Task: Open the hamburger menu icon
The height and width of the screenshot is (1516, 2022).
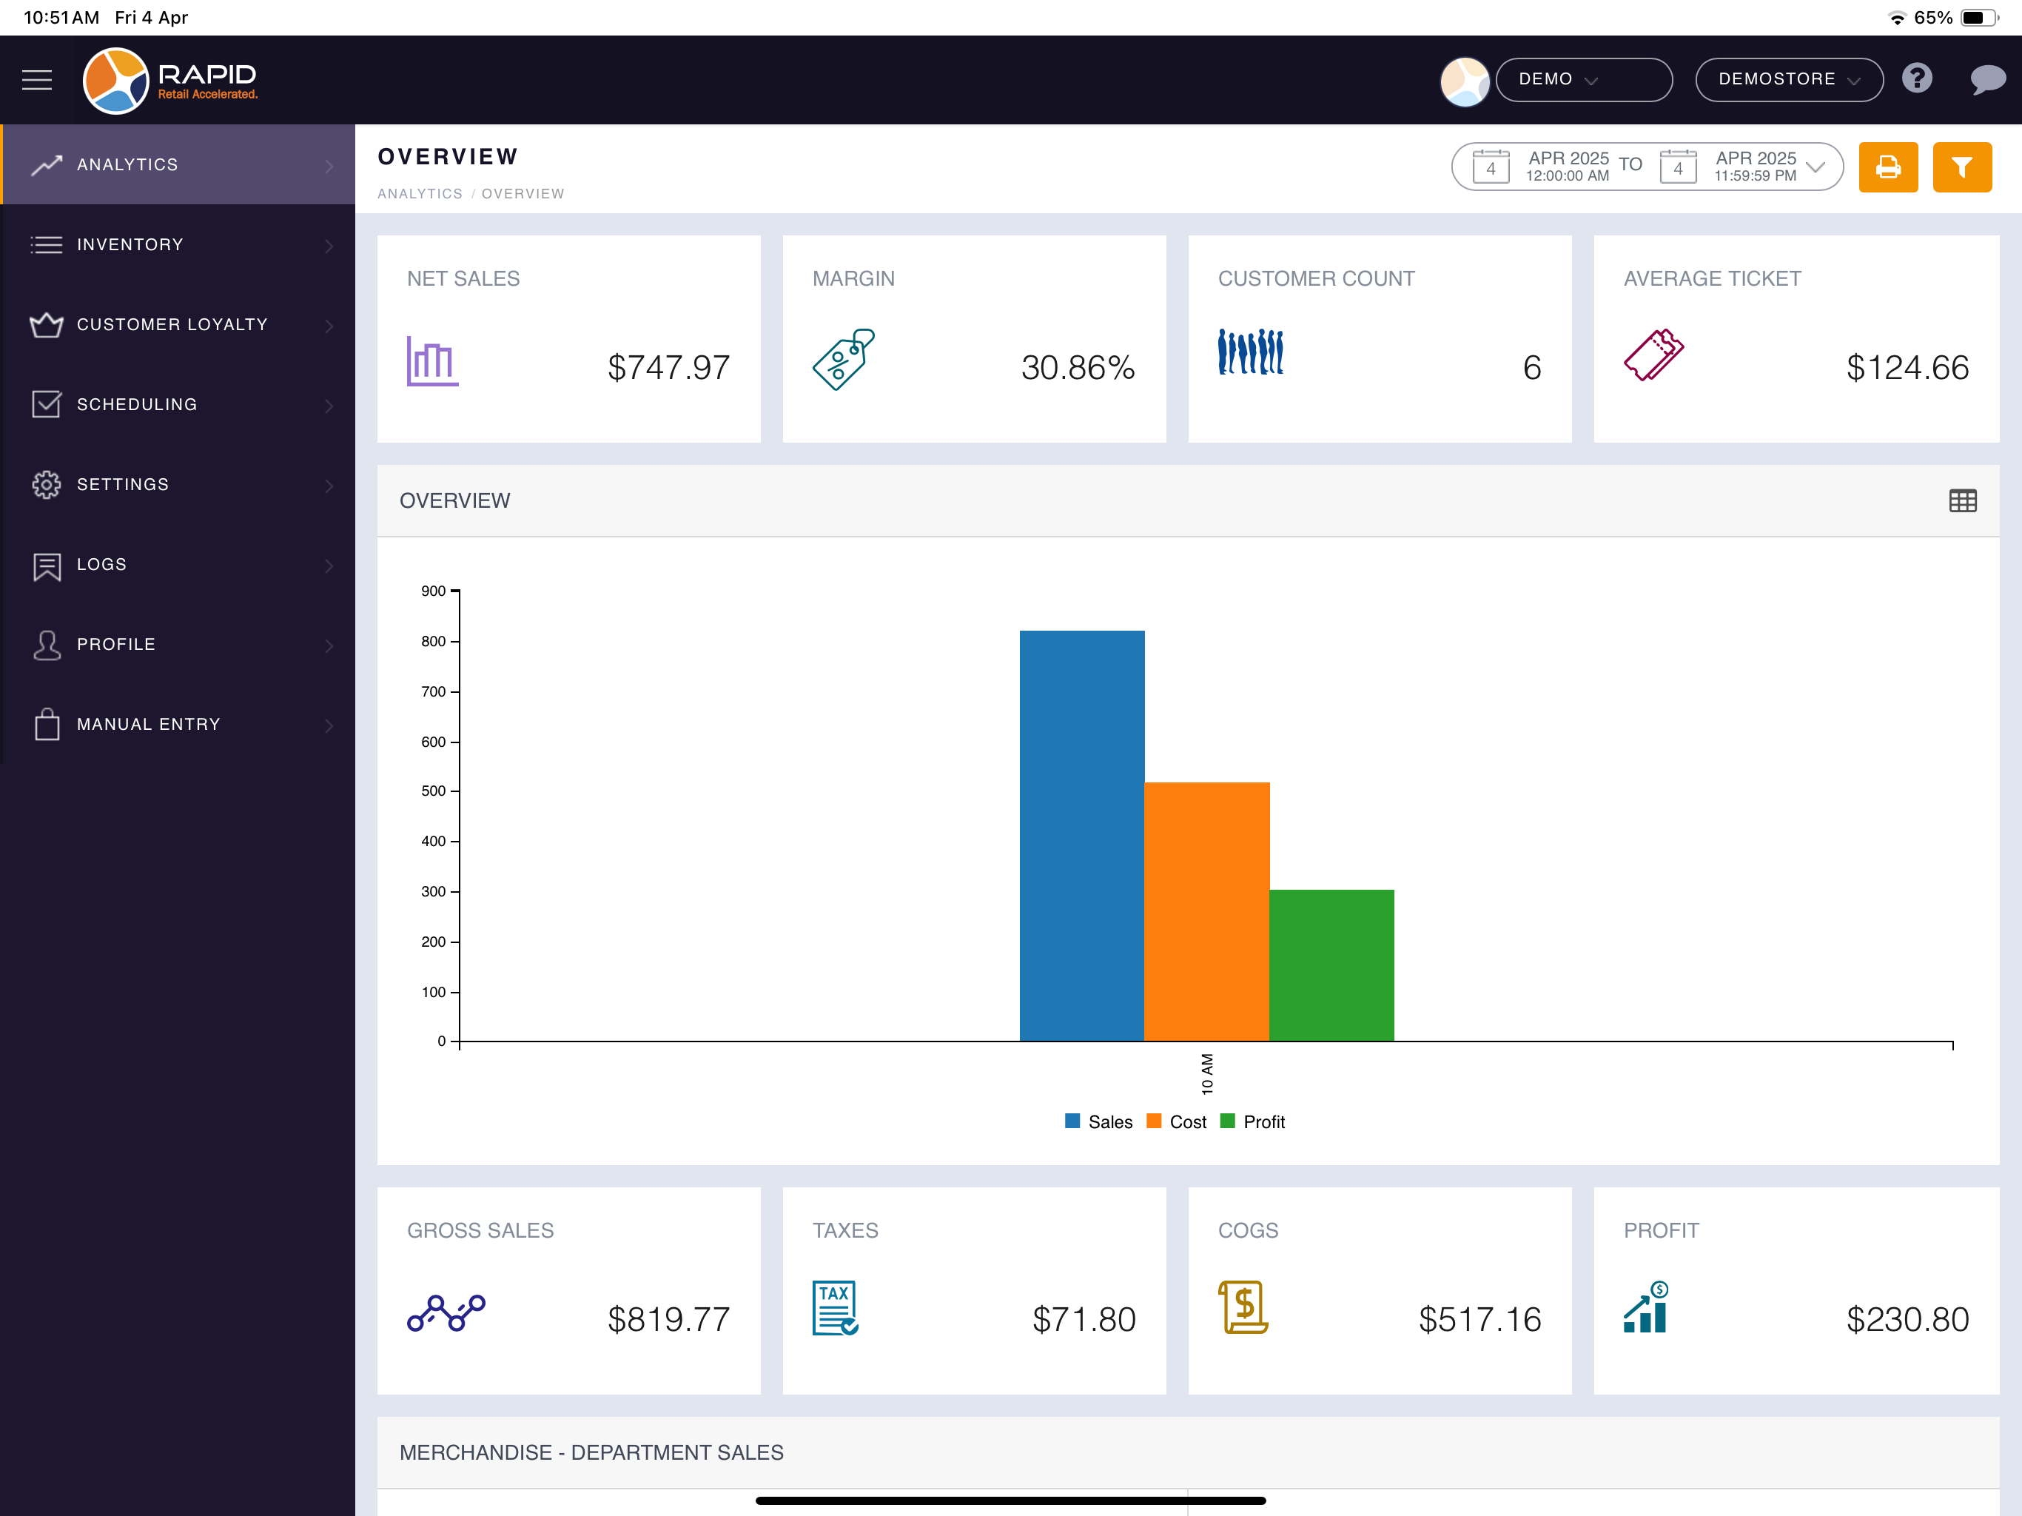Action: pyautogui.click(x=36, y=79)
